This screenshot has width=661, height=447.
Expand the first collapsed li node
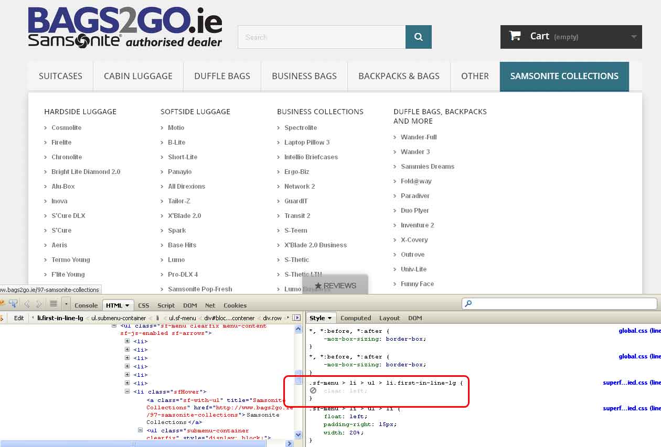coord(127,341)
